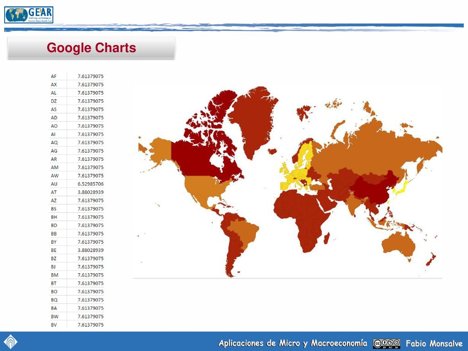Click the AD country code cell

pos(54,118)
